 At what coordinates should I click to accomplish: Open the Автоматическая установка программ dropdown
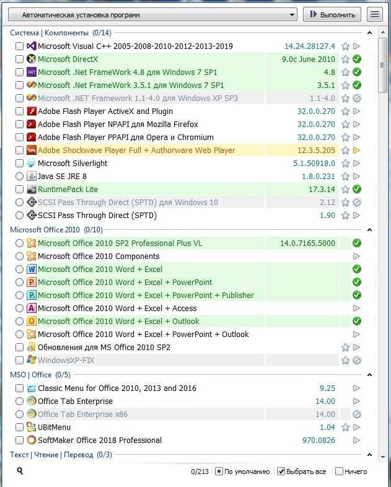point(152,15)
